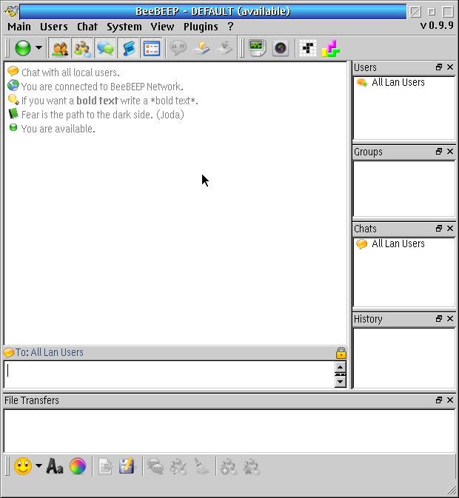Close the Chats panel
Image resolution: width=459 pixels, height=498 pixels.
coord(450,229)
